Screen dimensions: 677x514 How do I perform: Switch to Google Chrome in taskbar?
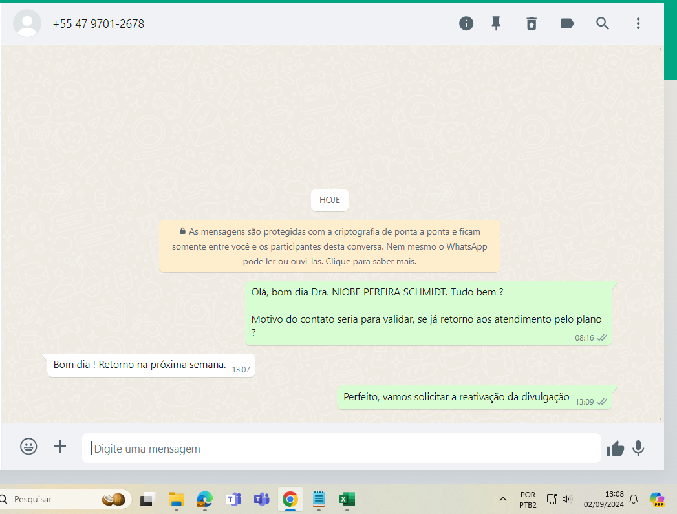click(x=290, y=499)
